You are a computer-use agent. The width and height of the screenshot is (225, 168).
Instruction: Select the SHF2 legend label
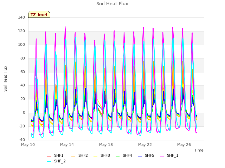pyautogui.click(x=83, y=155)
